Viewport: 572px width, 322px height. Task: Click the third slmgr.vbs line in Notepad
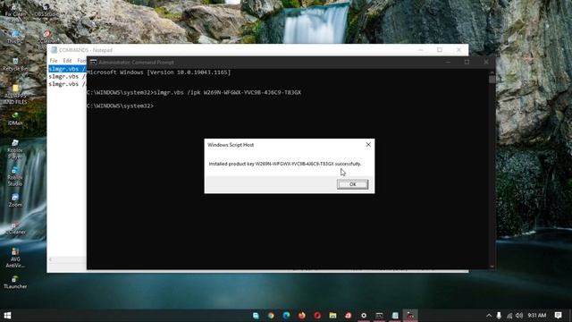pos(67,84)
